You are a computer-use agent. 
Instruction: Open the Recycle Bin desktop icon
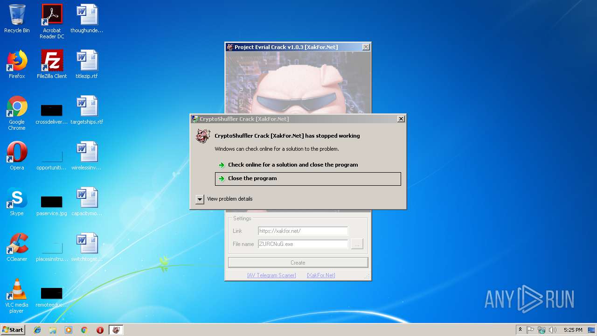(17, 19)
